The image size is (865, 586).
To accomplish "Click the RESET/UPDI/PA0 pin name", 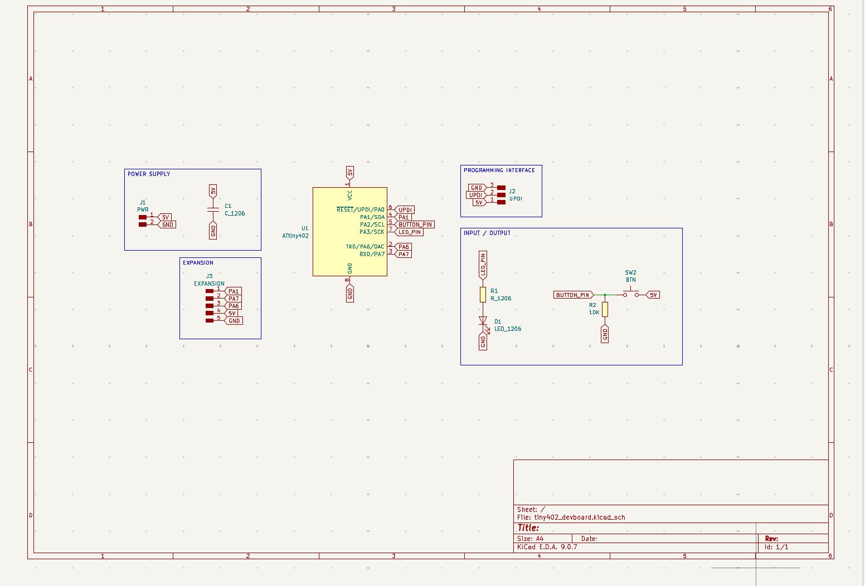I will [361, 209].
